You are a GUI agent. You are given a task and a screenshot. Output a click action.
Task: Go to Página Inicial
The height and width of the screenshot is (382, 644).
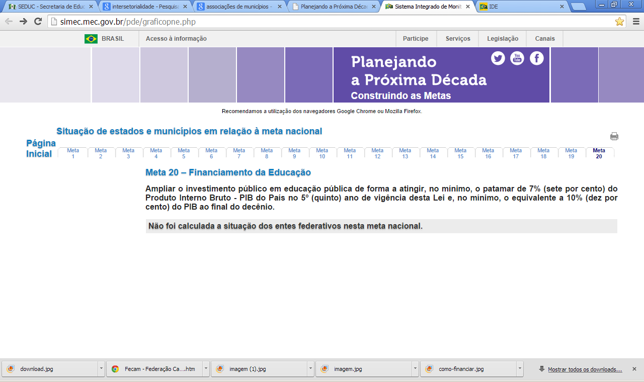pos(41,148)
